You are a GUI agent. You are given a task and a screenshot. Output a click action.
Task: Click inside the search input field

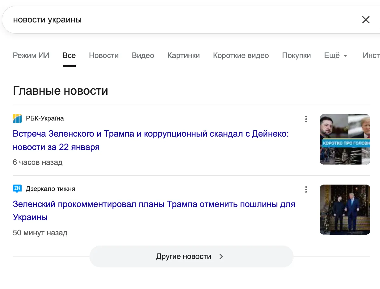(x=122, y=19)
